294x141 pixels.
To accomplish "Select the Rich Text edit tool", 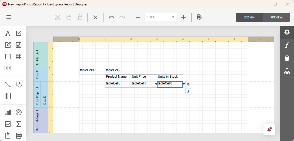I will [8, 45].
